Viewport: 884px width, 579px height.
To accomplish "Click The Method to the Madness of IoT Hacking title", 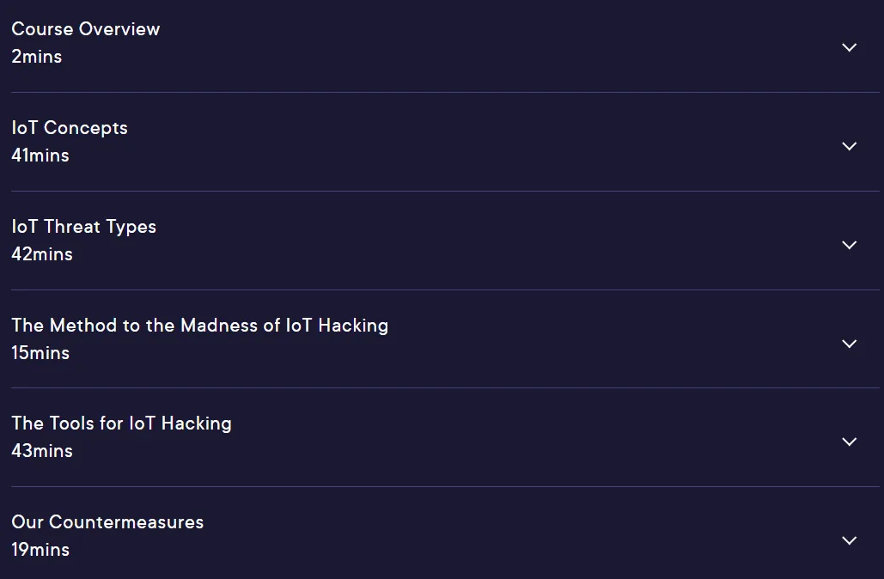I will pyautogui.click(x=199, y=326).
